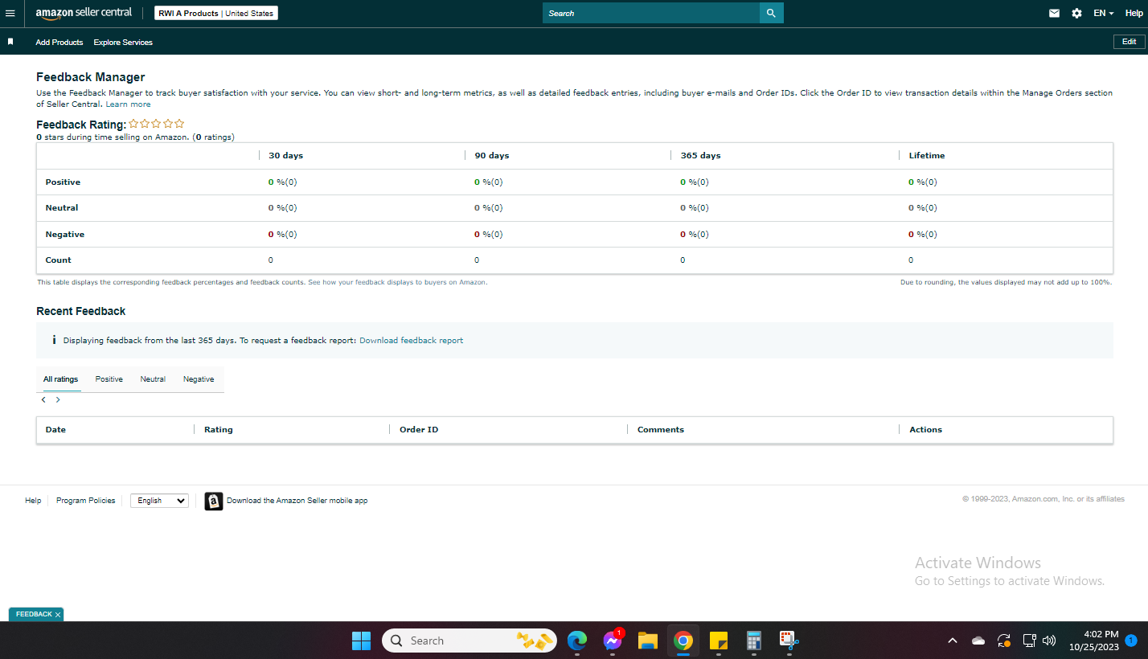
Task: Click the volume speaker tray icon
Action: click(x=1049, y=641)
